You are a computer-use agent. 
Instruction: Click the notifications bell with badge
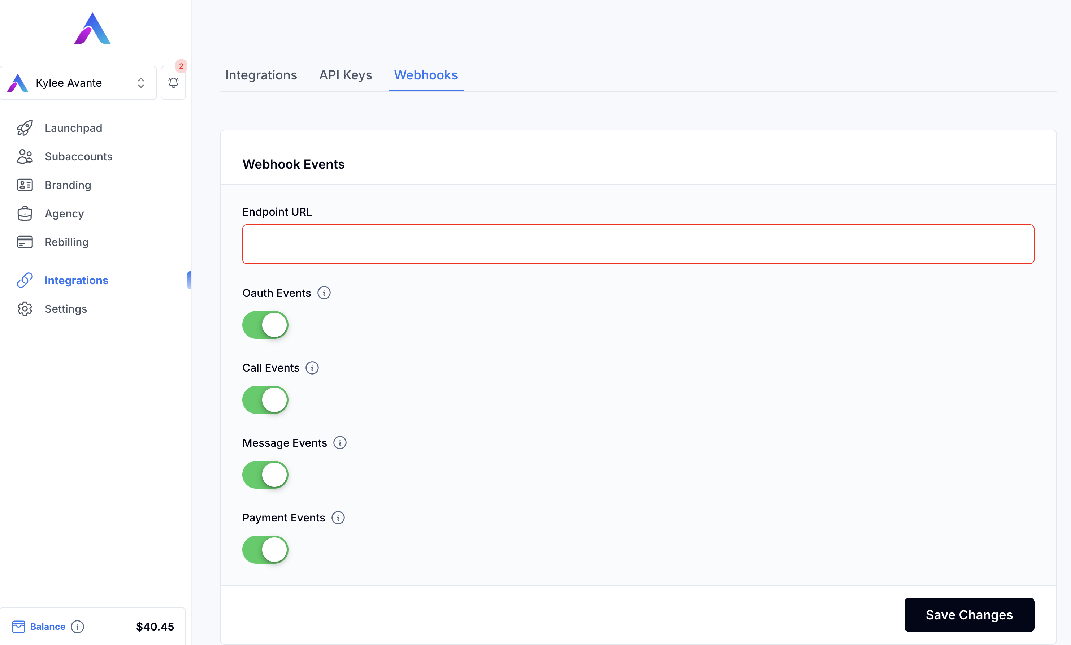173,83
